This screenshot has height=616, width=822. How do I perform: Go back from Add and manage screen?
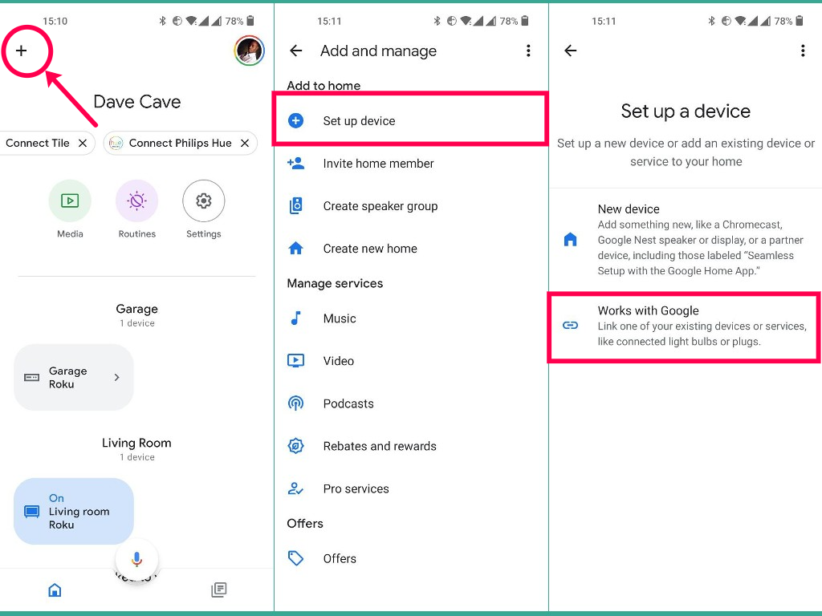(296, 51)
